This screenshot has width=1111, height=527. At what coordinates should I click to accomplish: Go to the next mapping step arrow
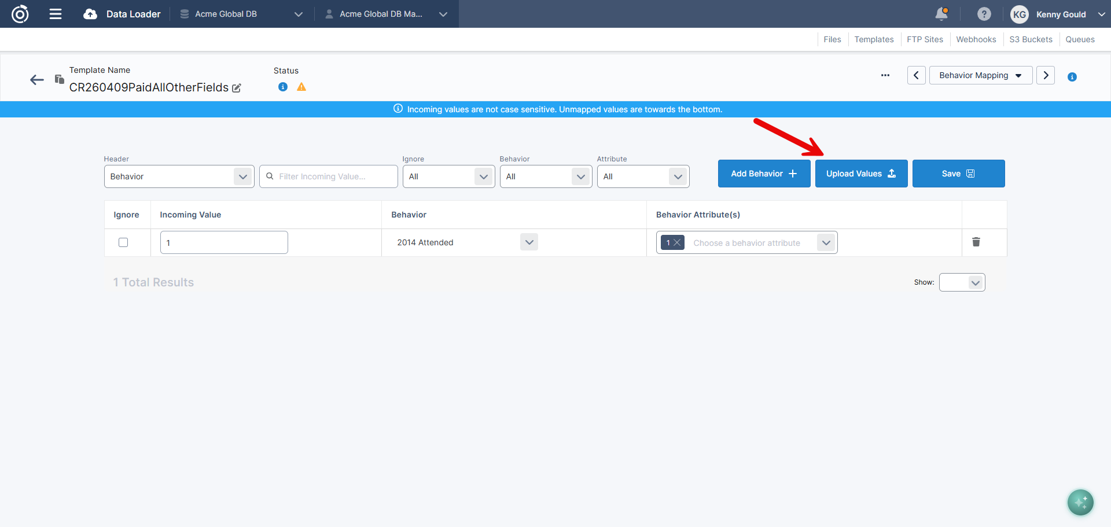[x=1045, y=76]
